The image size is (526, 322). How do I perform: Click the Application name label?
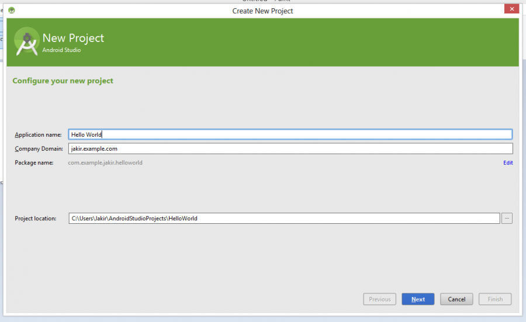[38, 135]
